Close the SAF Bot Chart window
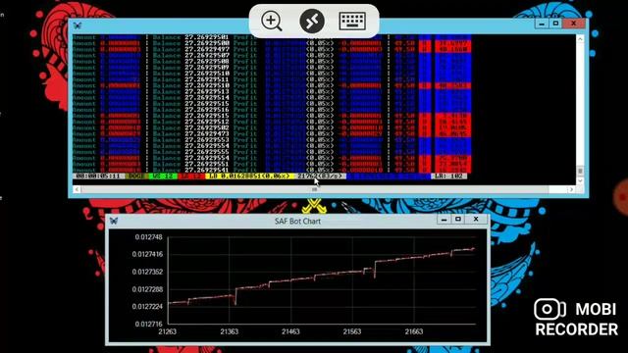This screenshot has height=353, width=628. (476, 220)
